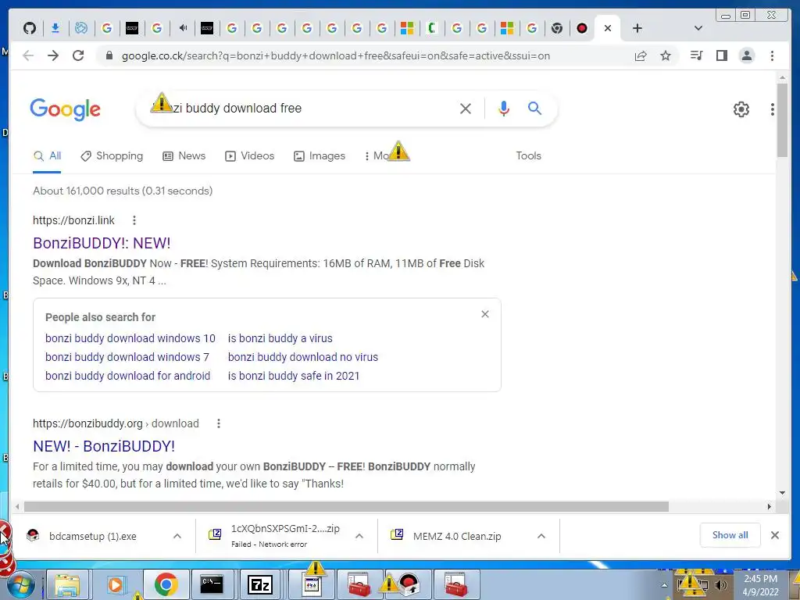Expand options for bdcamsetup (1).exe download
The height and width of the screenshot is (600, 800).
click(x=177, y=536)
